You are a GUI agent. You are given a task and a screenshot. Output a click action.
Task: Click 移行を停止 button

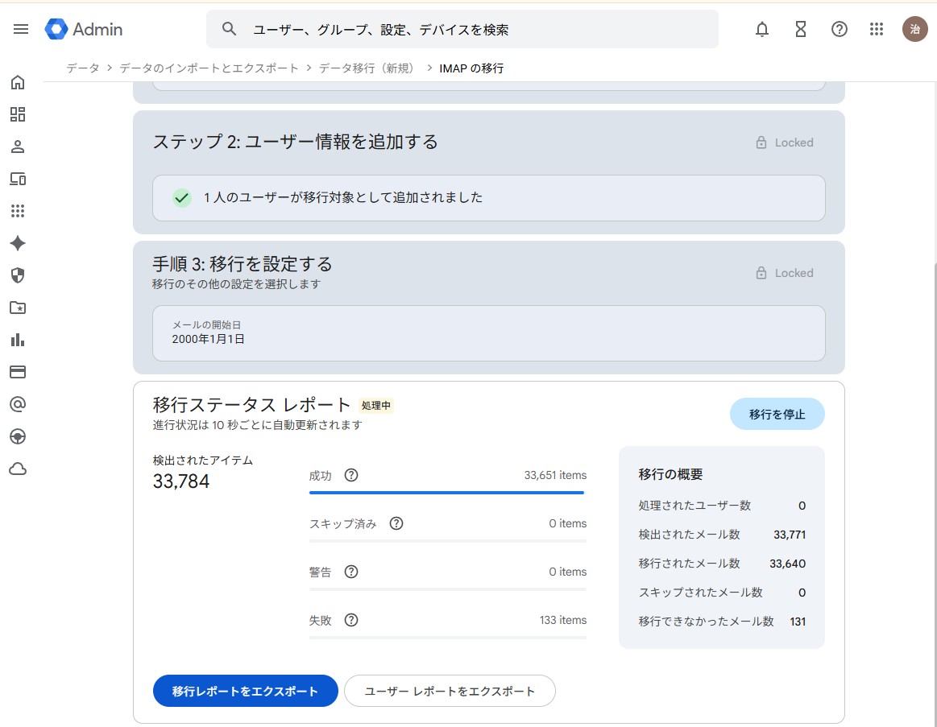coord(777,415)
